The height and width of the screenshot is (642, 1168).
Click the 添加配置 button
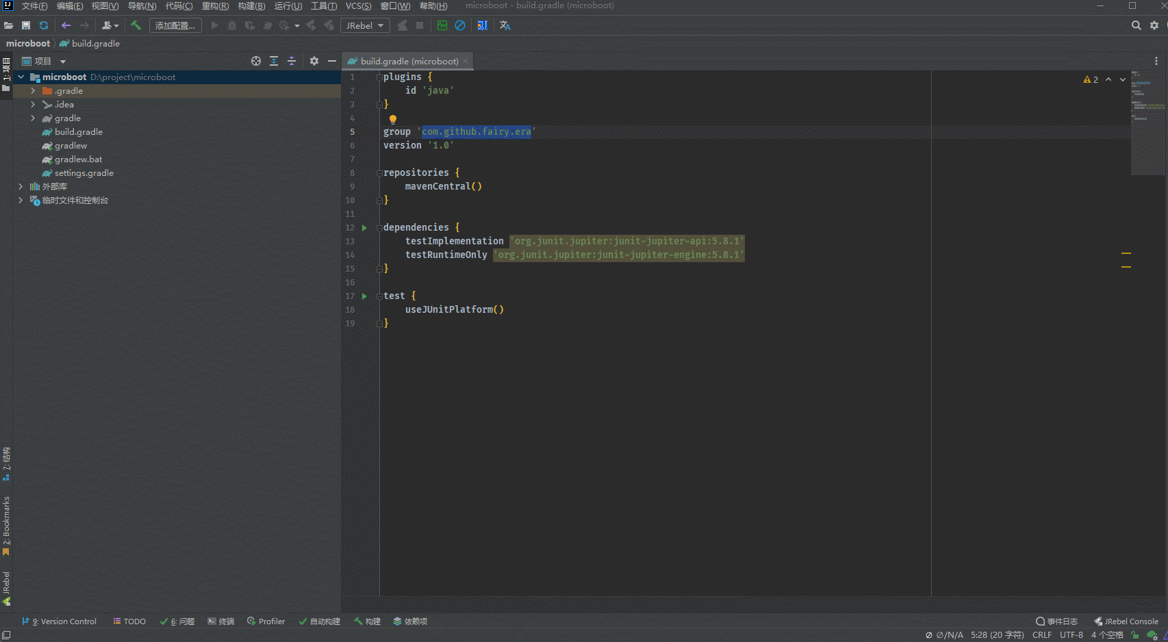(175, 25)
